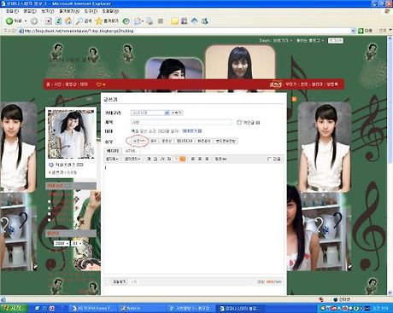
Task: Click the Stop loading icon
Action: pyautogui.click(x=49, y=21)
